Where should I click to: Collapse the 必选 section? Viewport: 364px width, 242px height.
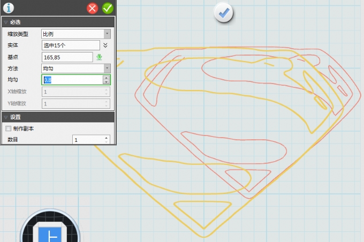6,22
